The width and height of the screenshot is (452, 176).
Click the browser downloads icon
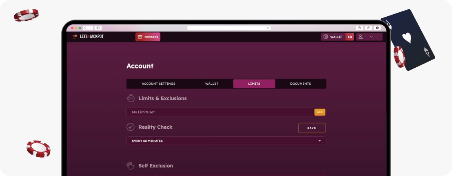pyautogui.click(x=377, y=28)
